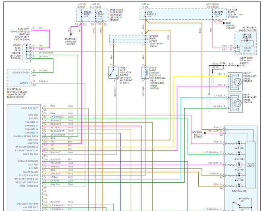Click the REAR PROPSHAFT SPEED SENSOR caption
Image resolution: width=262 pixels, height=211 pixels.
pyautogui.click(x=250, y=98)
